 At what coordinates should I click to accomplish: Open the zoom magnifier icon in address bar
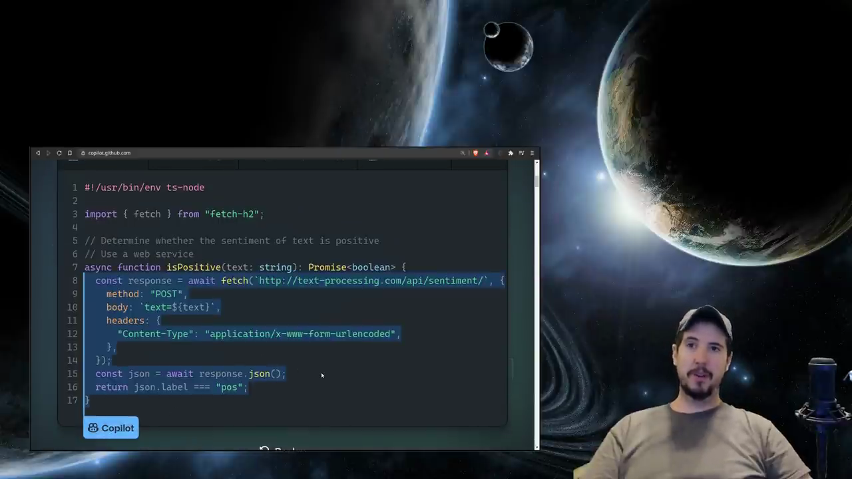463,153
